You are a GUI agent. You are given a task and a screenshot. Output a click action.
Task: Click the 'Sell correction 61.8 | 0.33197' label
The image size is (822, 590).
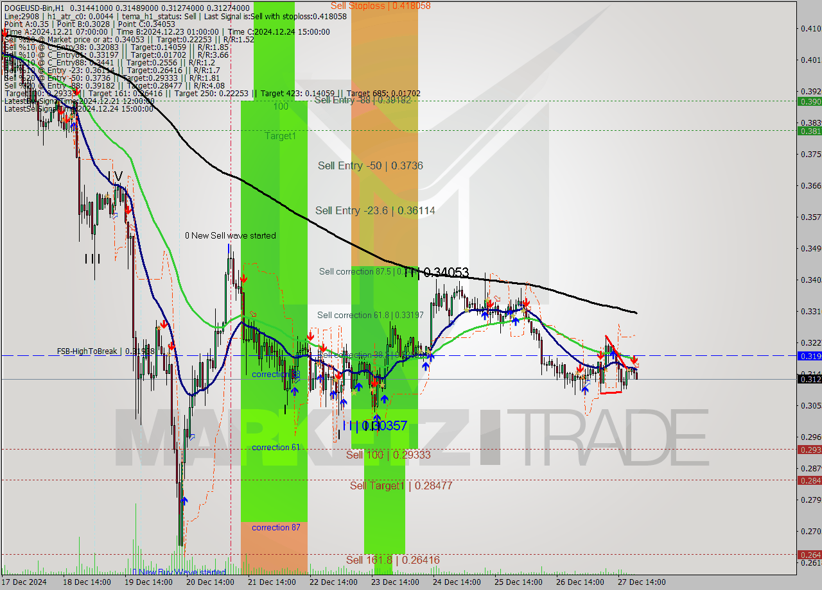[x=371, y=315]
